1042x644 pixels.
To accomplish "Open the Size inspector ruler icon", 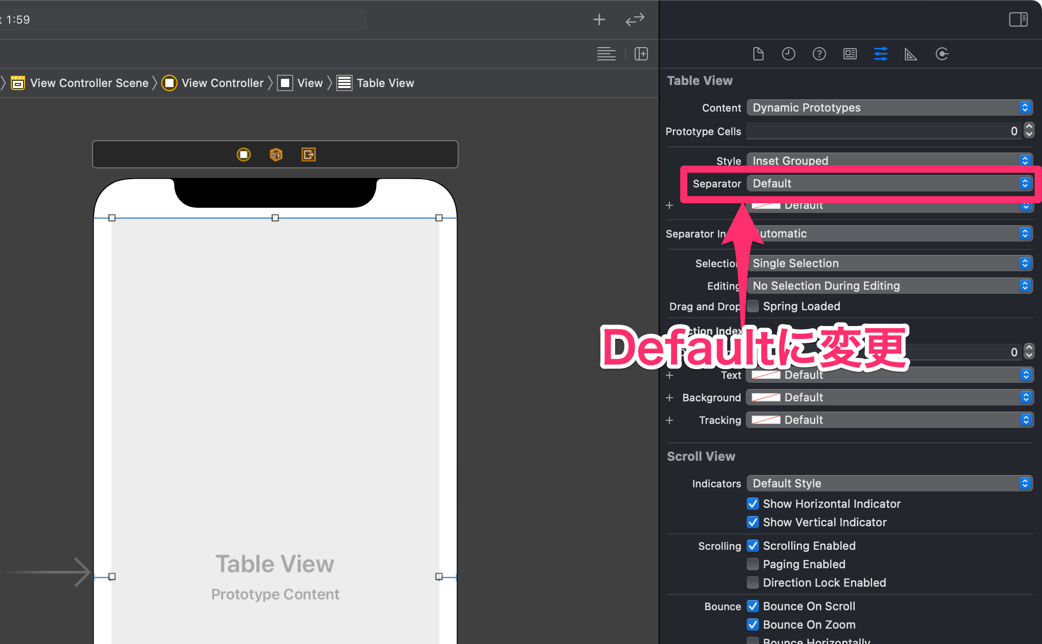I will tap(911, 54).
